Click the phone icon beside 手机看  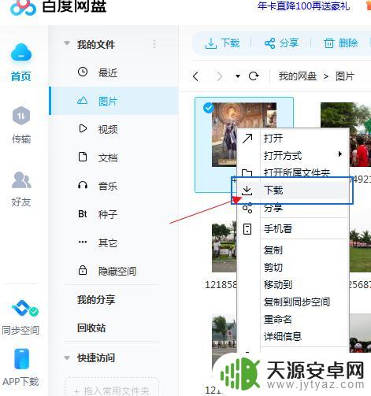[x=247, y=229]
